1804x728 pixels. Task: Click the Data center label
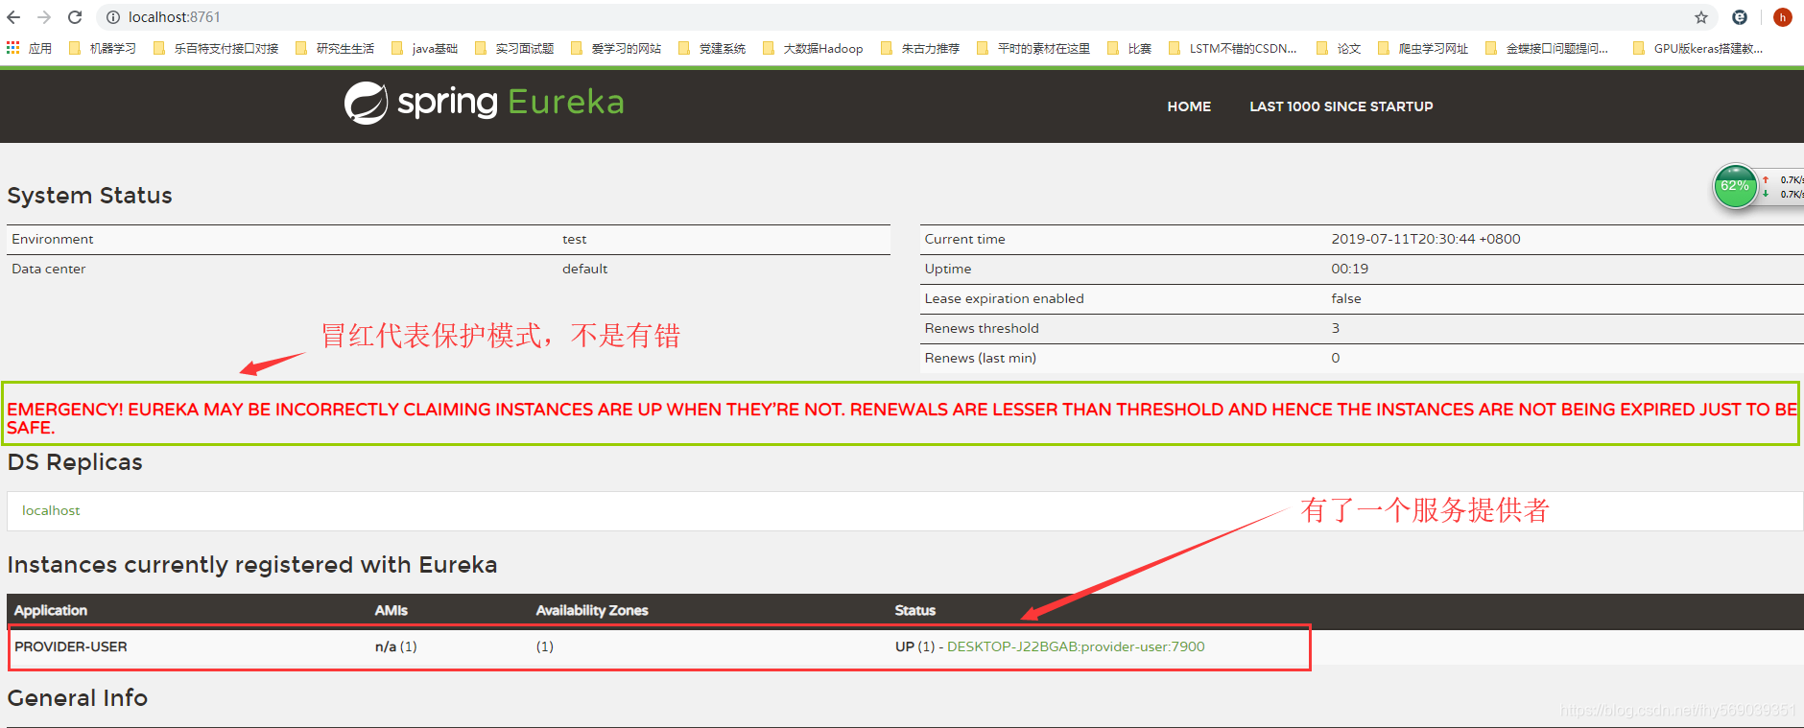pyautogui.click(x=49, y=270)
